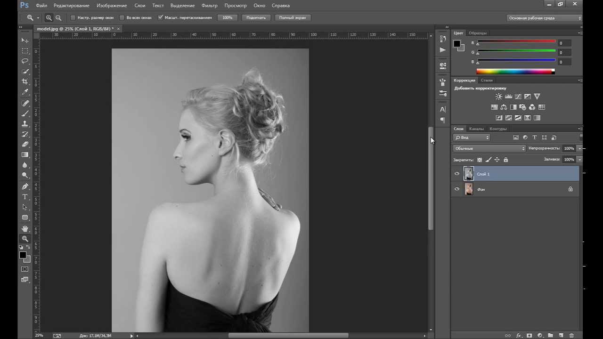Lock transparent pixels of layer
Image resolution: width=603 pixels, height=339 pixels.
click(x=480, y=160)
